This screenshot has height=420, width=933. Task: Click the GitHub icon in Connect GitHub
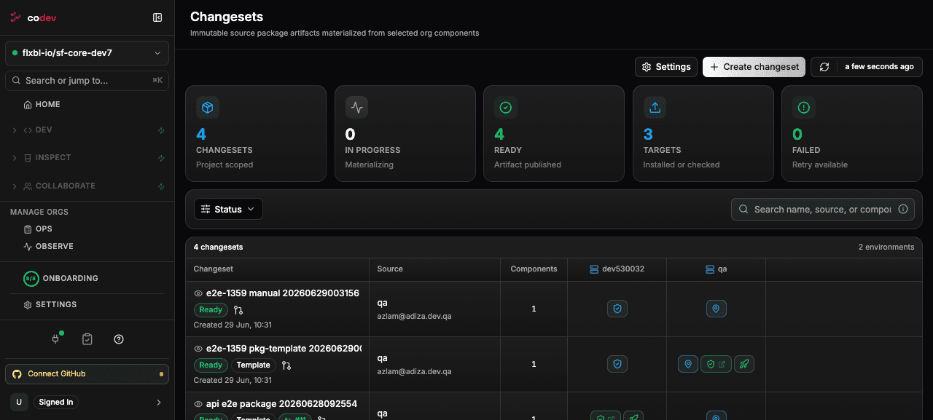[17, 374]
